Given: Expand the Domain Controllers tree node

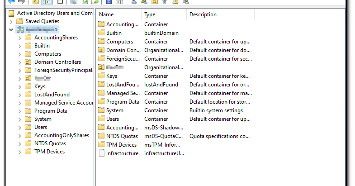Looking at the screenshot, I should (20, 62).
